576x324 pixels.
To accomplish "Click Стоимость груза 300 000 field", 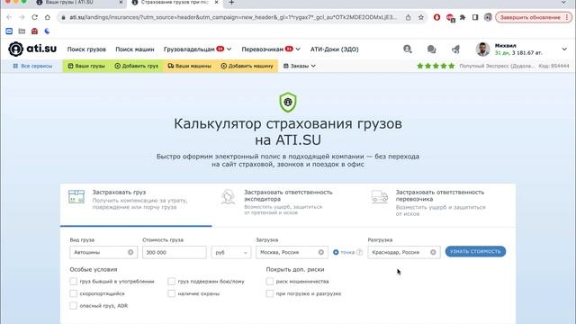I will [x=175, y=252].
